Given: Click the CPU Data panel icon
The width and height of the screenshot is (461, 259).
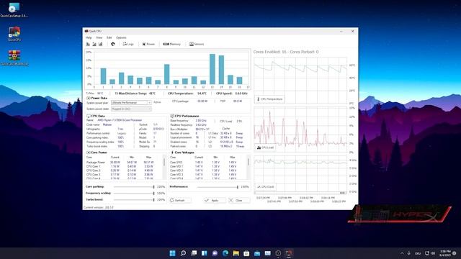Looking at the screenshot, I should [x=88, y=117].
